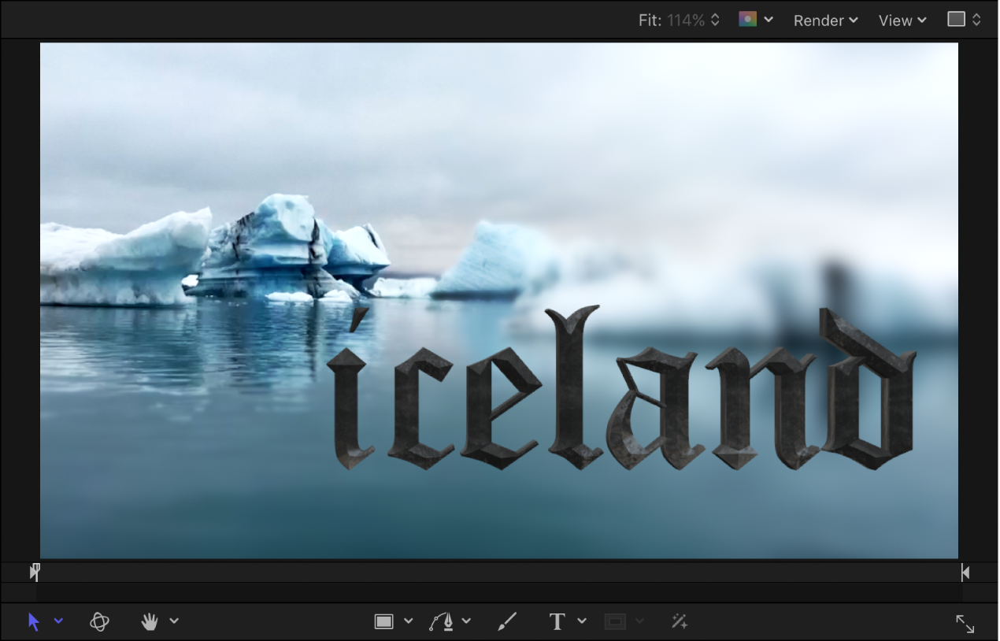The image size is (1000, 641).
Task: Select the 3D Transform tool
Action: [100, 621]
